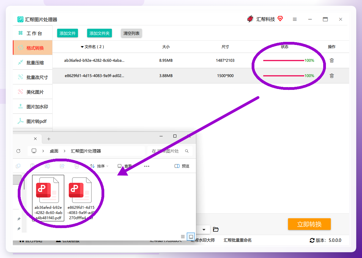Switch Explorer to large thumbnails view
Viewport: 362px width, 258px height.
point(191,237)
